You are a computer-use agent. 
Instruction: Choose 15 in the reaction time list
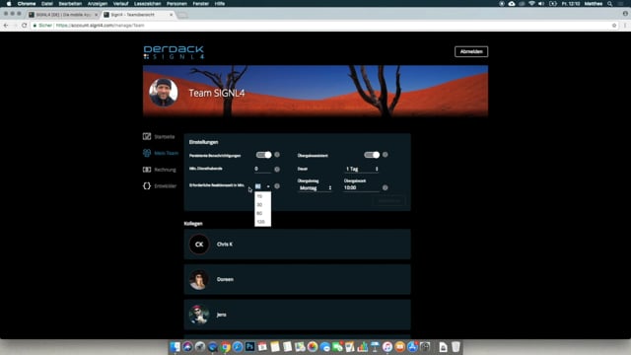(x=262, y=196)
